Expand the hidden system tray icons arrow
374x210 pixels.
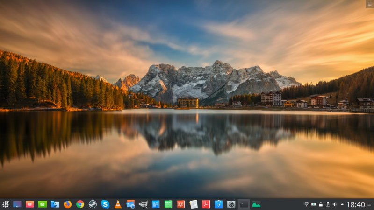(x=342, y=204)
